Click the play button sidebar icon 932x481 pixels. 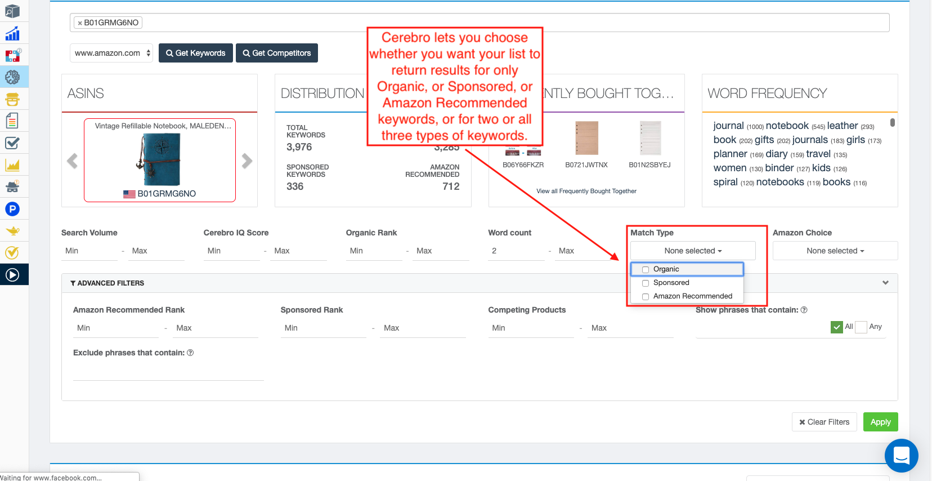pos(12,275)
